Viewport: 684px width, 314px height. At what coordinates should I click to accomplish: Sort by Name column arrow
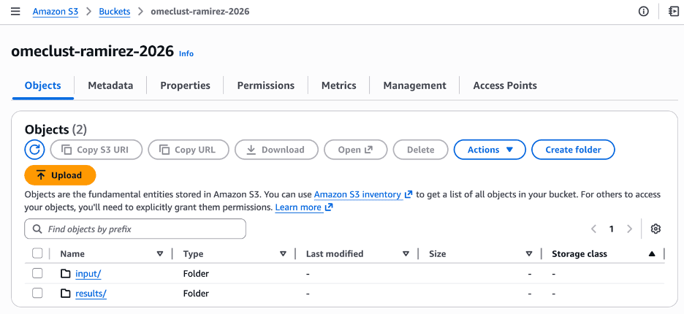[160, 254]
